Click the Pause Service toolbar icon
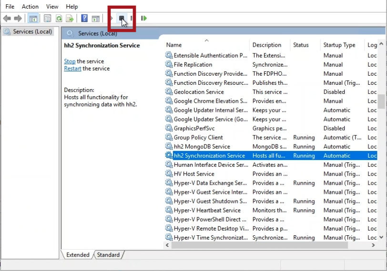This screenshot has width=387, height=271. pos(132,18)
